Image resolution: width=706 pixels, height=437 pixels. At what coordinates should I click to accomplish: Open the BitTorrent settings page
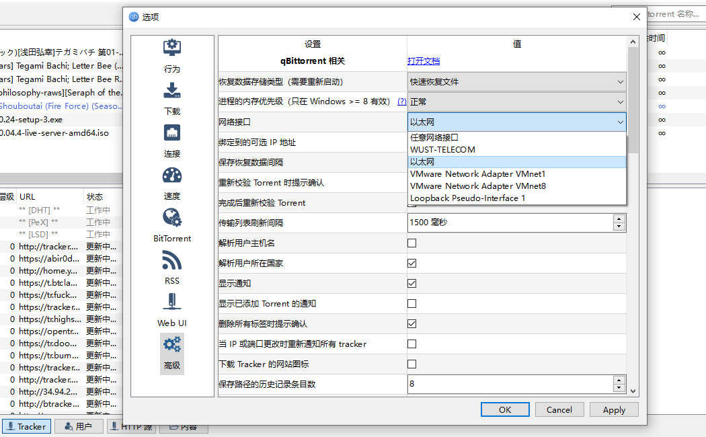click(172, 226)
